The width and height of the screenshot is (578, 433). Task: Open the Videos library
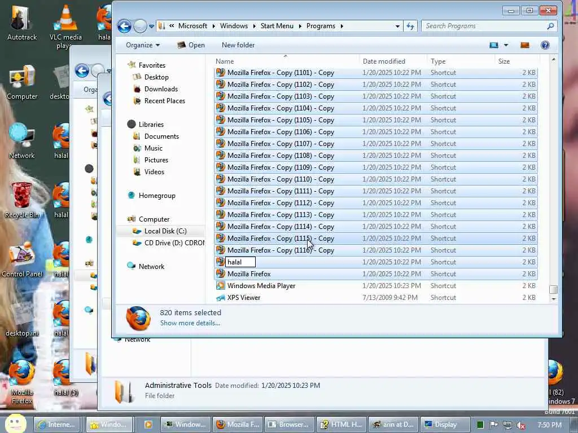click(154, 171)
